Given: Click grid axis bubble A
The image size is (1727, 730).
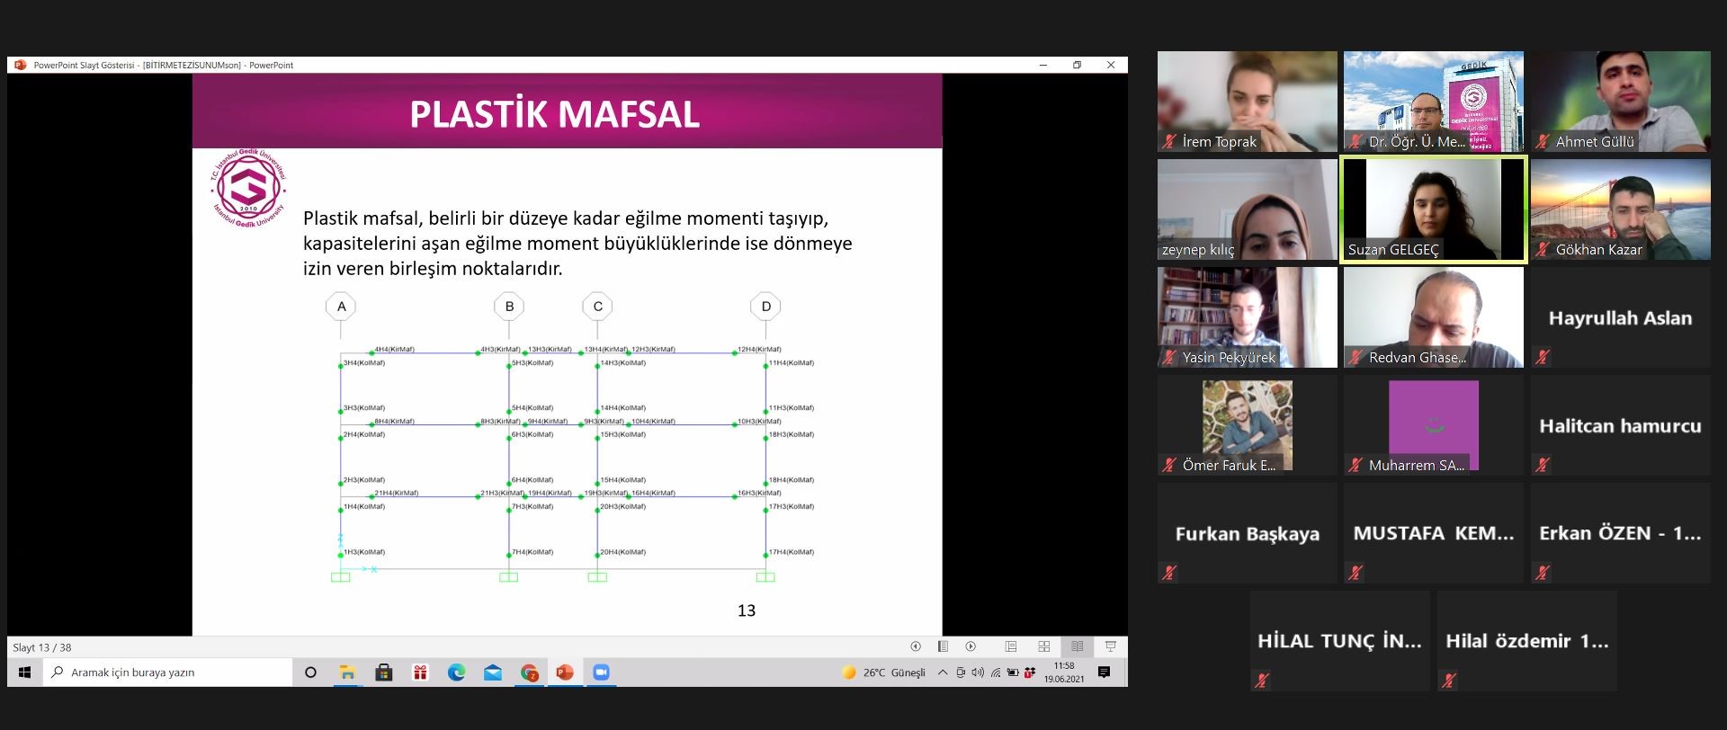Looking at the screenshot, I should coord(341,307).
